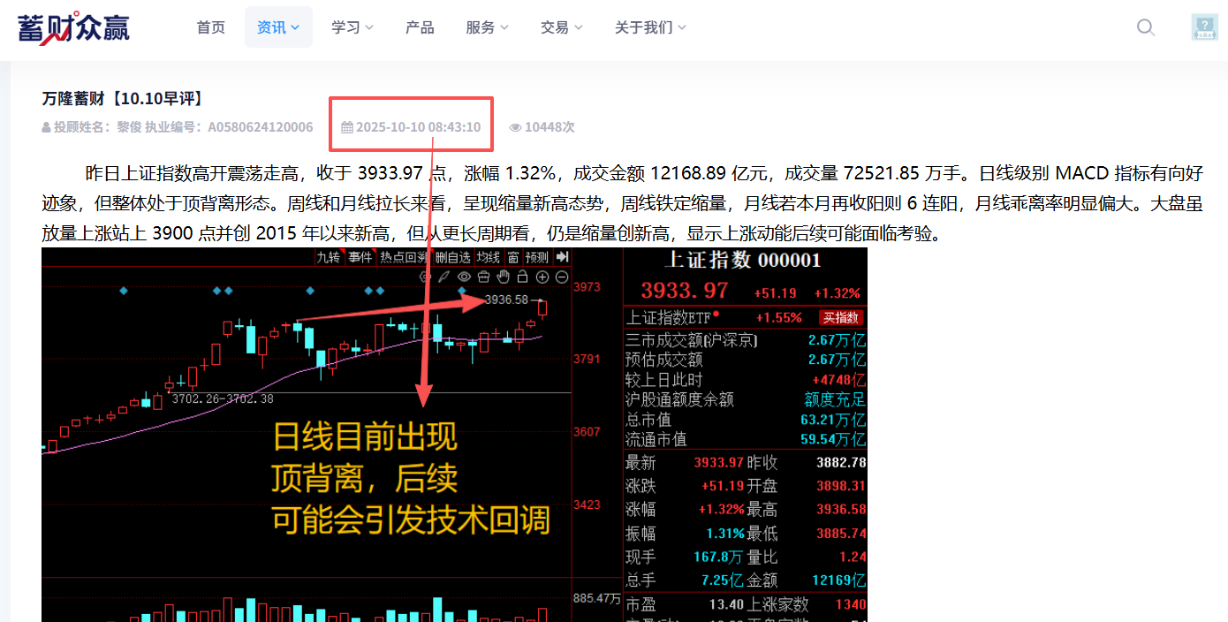Select the 九转 chart tab
The width and height of the screenshot is (1228, 622).
point(329,257)
